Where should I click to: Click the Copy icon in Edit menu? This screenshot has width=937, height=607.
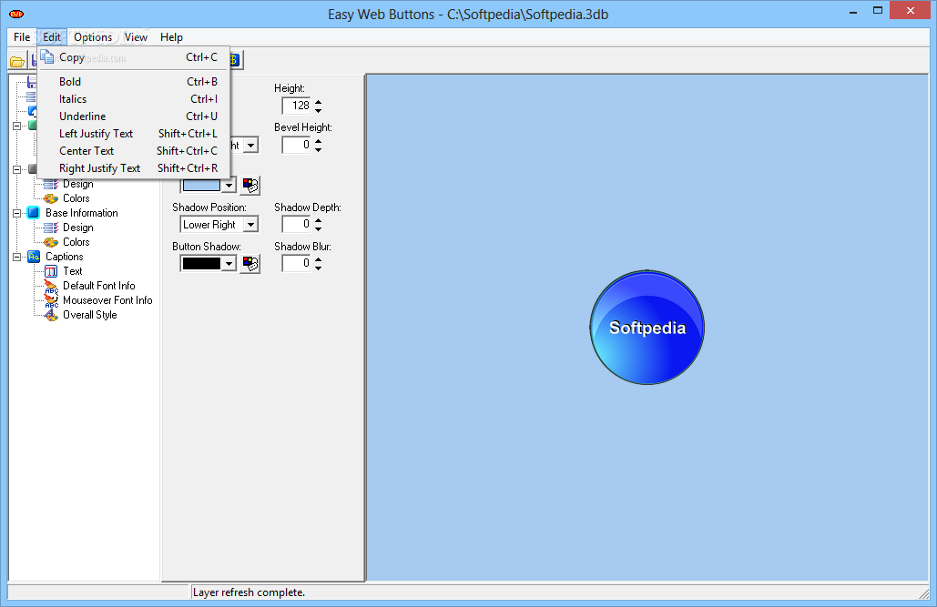tap(47, 57)
